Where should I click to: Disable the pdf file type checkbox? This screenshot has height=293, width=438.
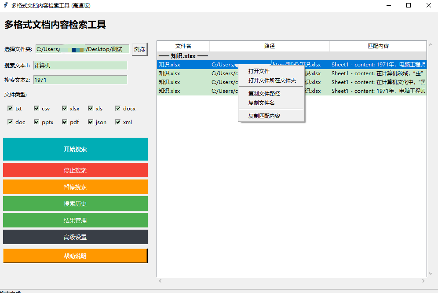click(65, 122)
